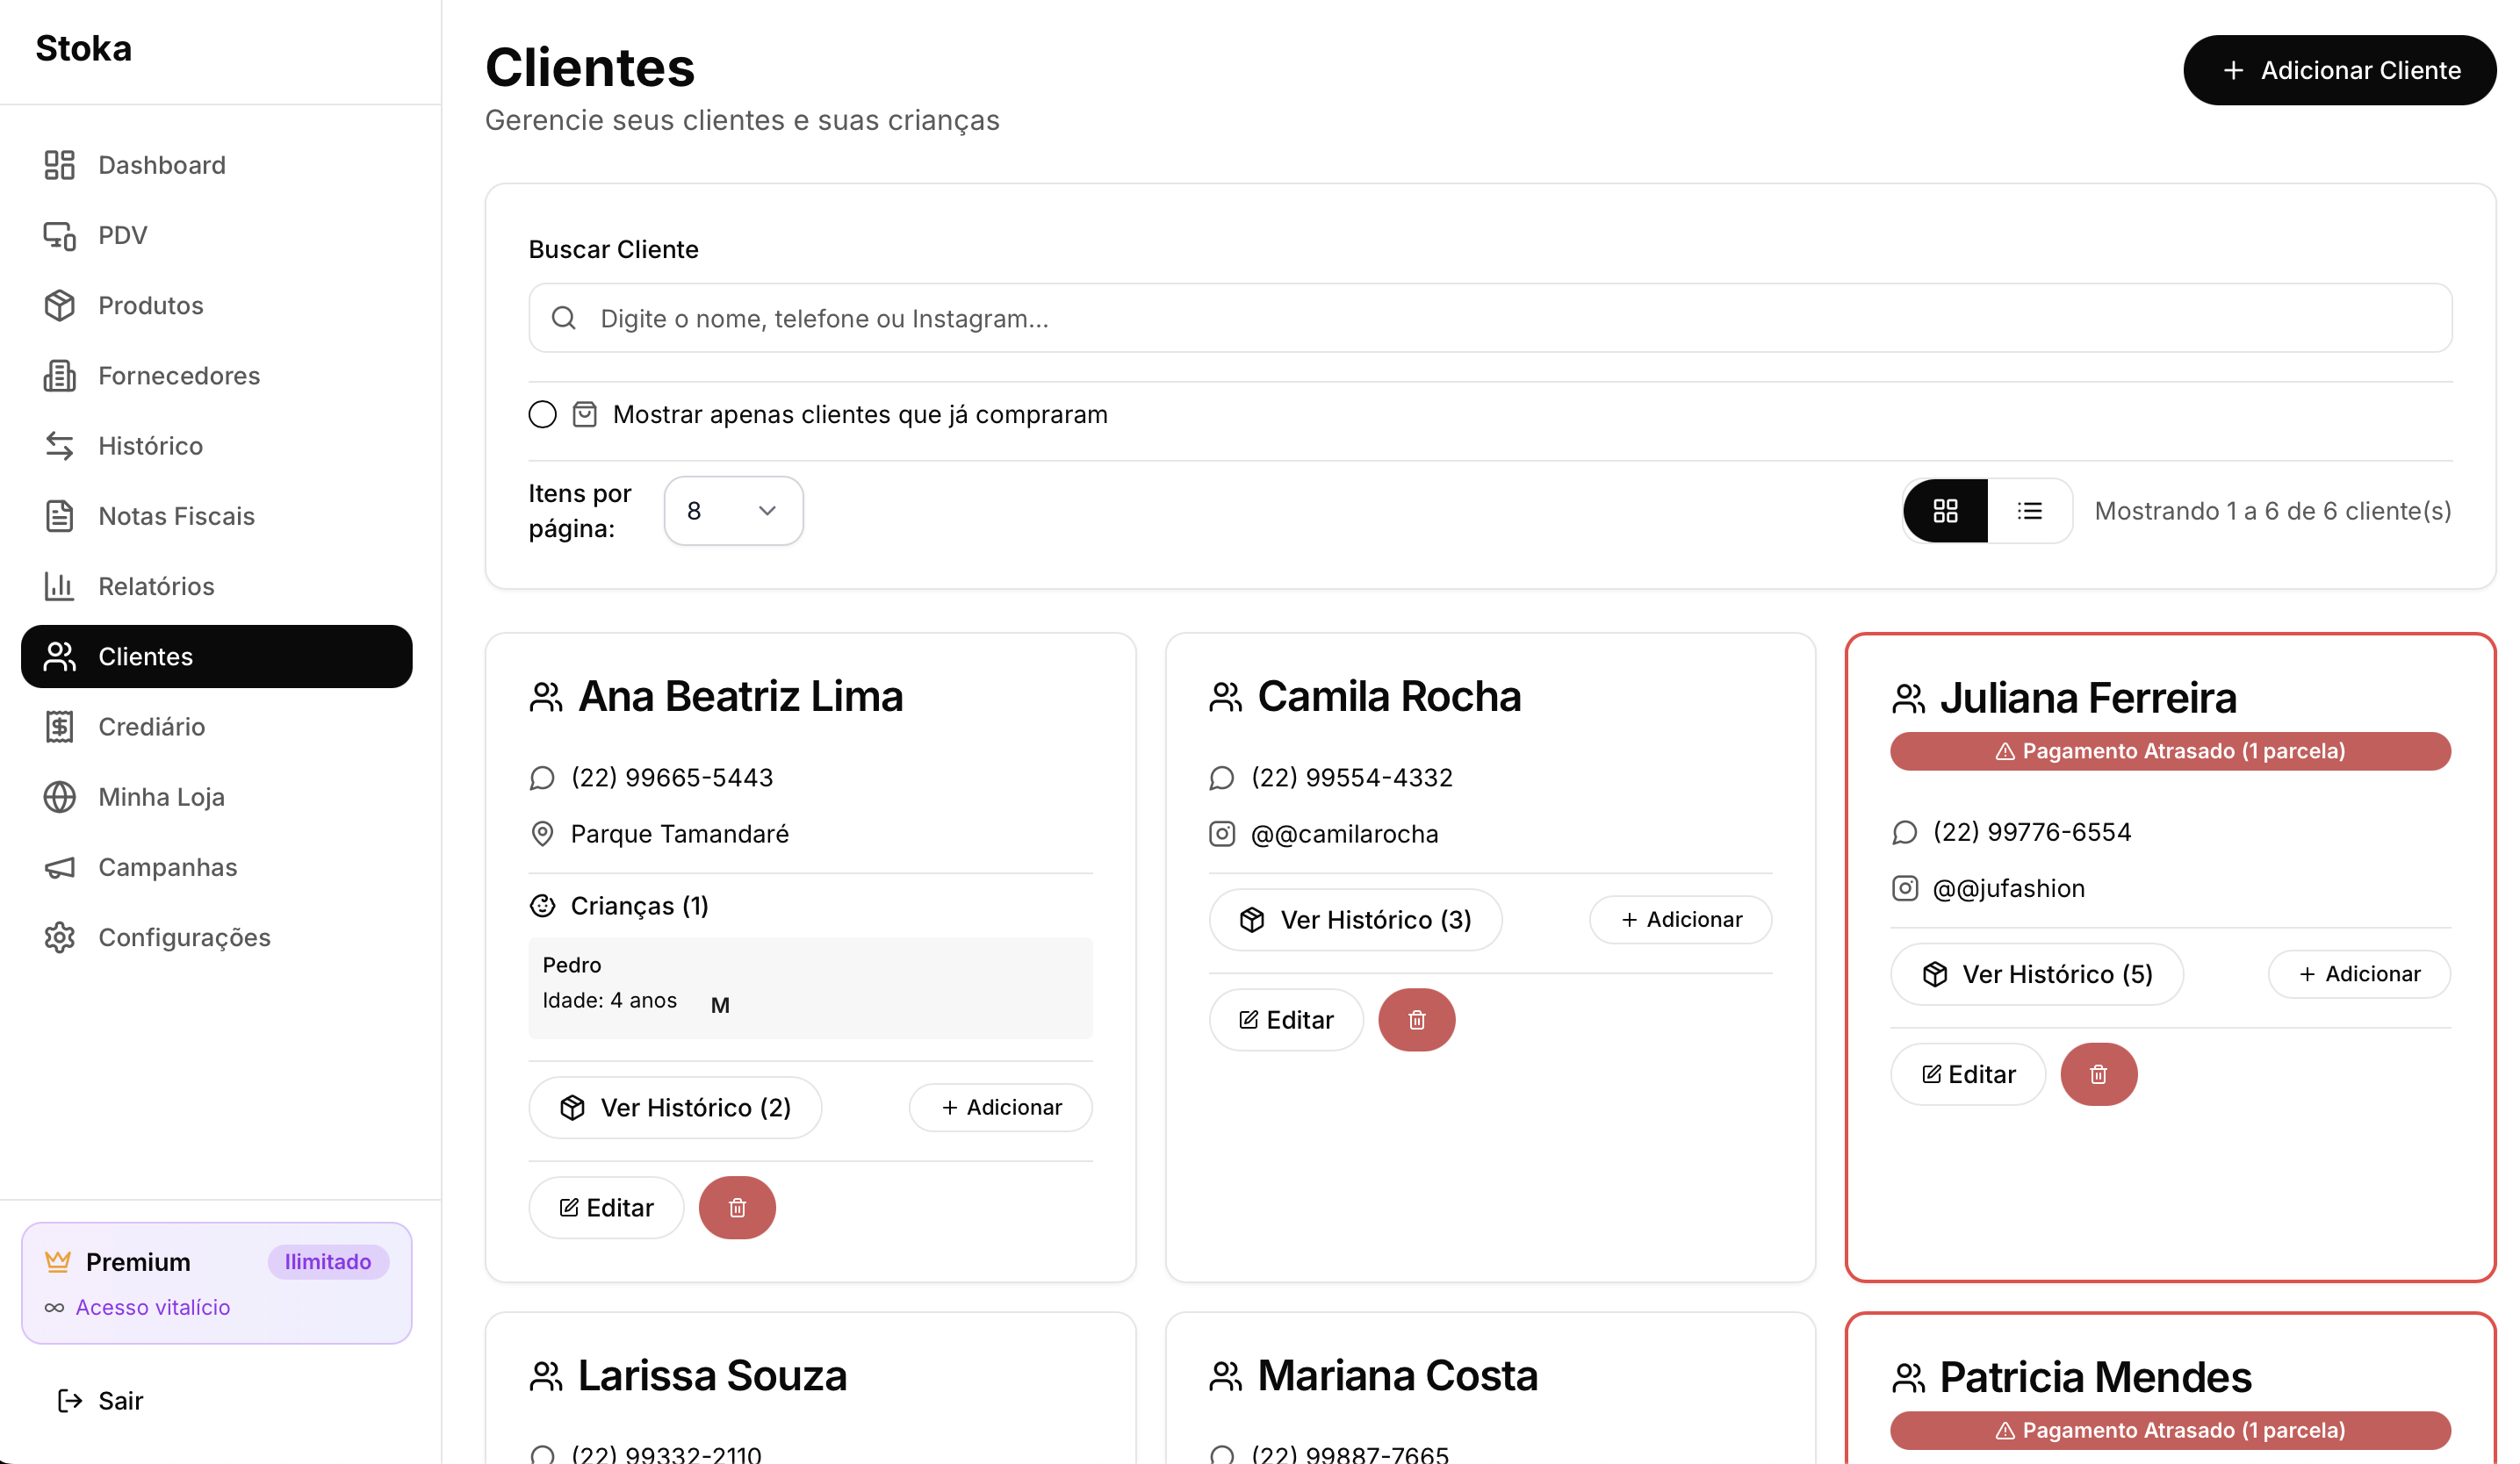
Task: Switch to list view
Action: pos(2029,511)
